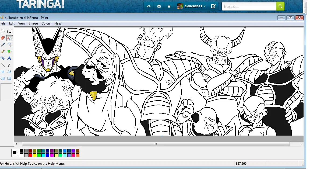Select the Pick Color eyedropper tool
The image size is (310, 169).
pyautogui.click(x=3, y=44)
